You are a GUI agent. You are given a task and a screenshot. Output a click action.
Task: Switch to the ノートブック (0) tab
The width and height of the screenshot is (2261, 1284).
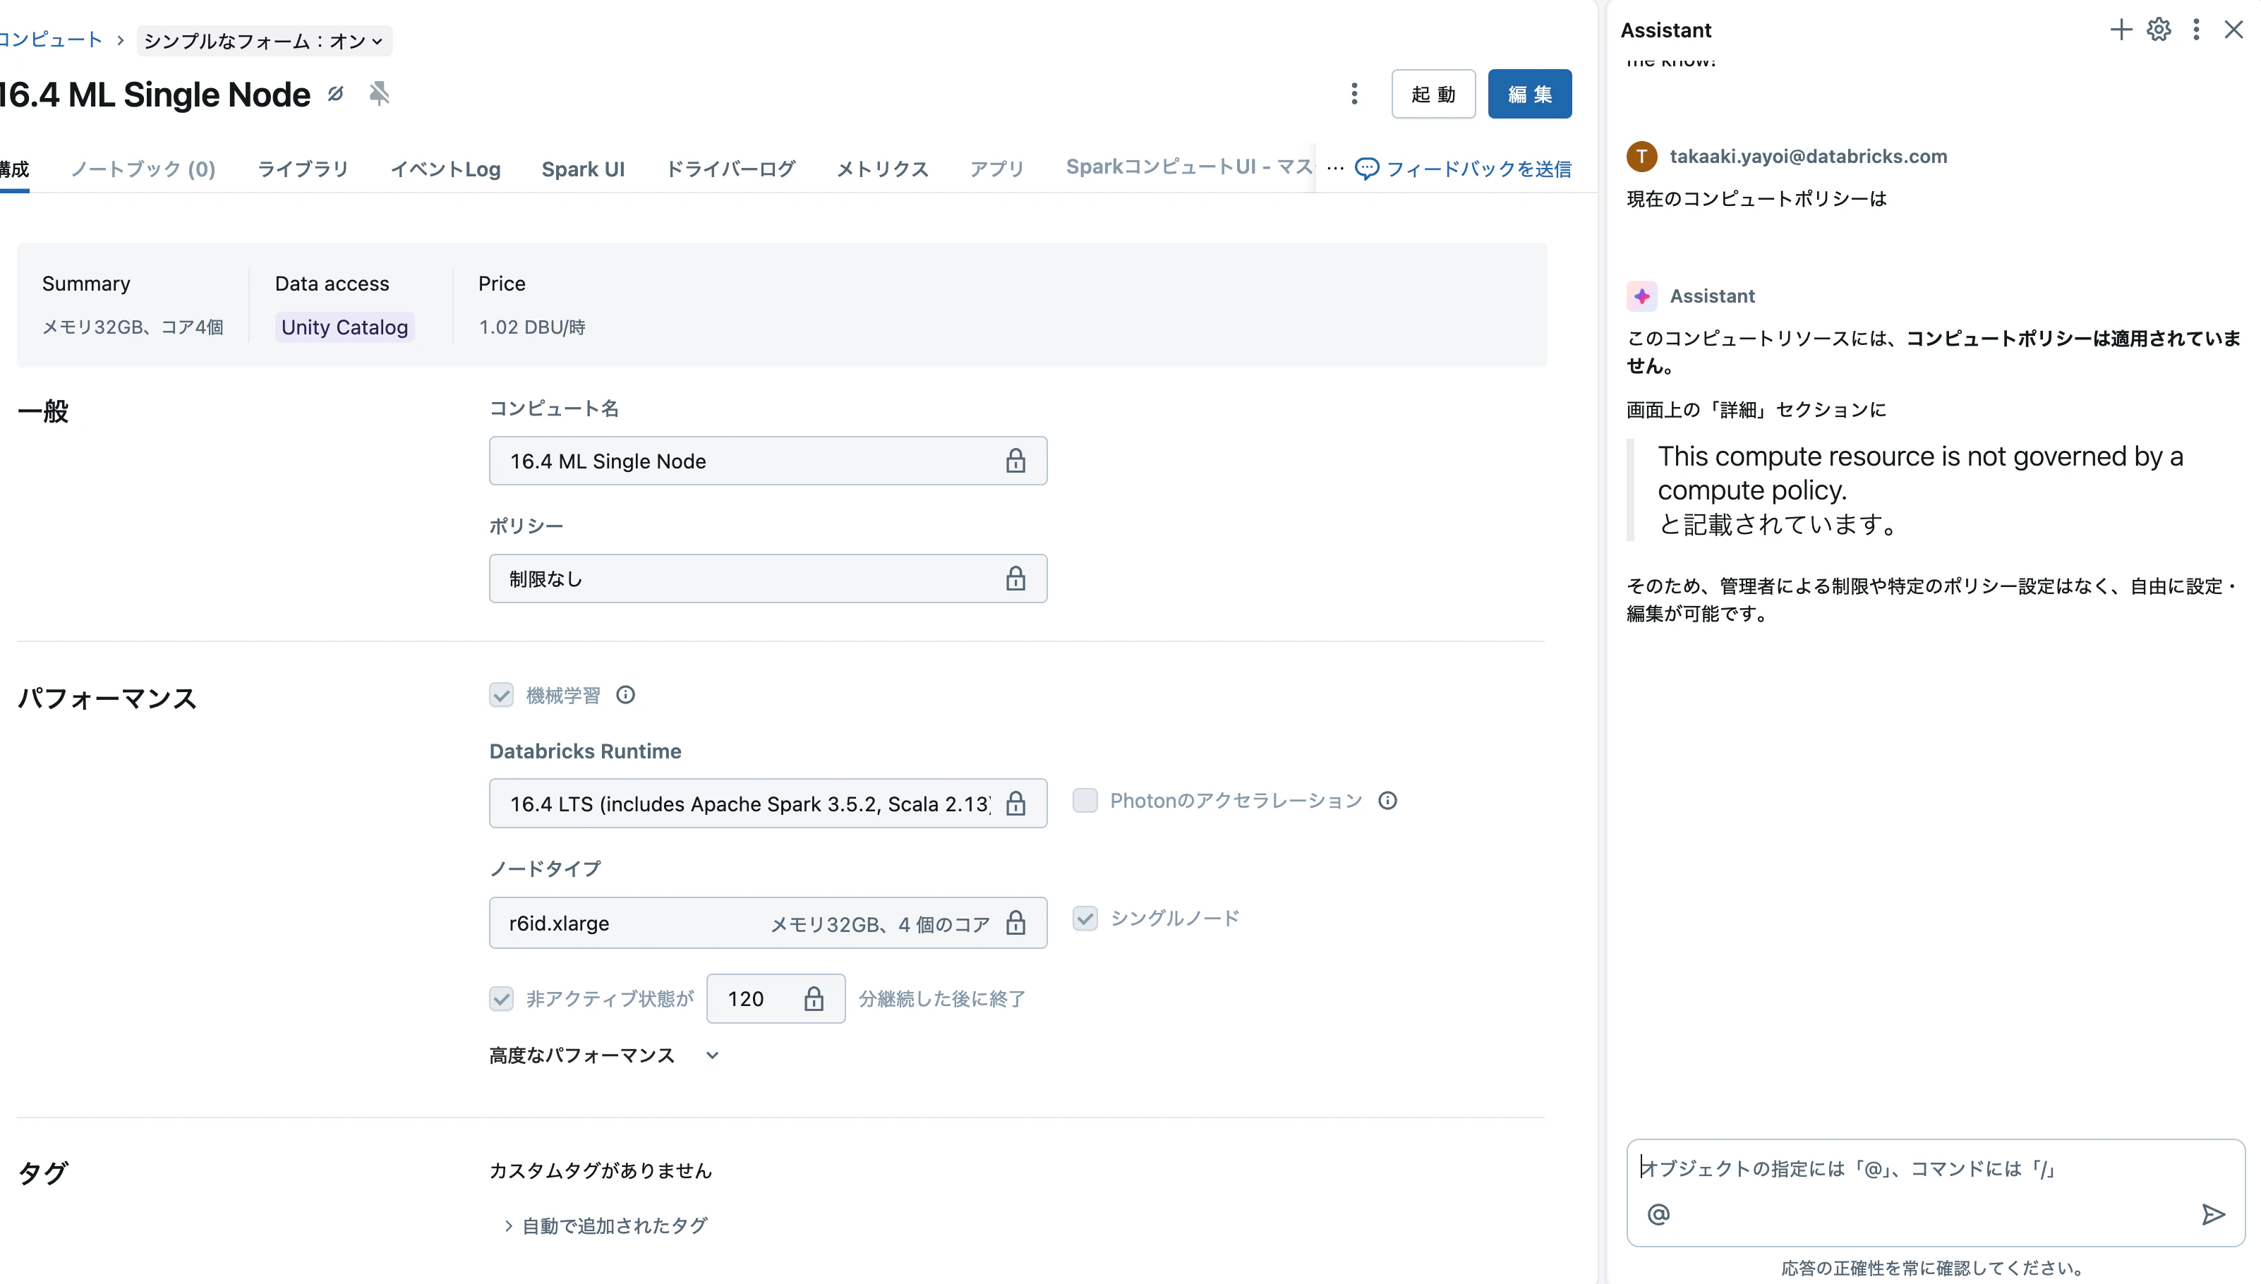point(143,169)
